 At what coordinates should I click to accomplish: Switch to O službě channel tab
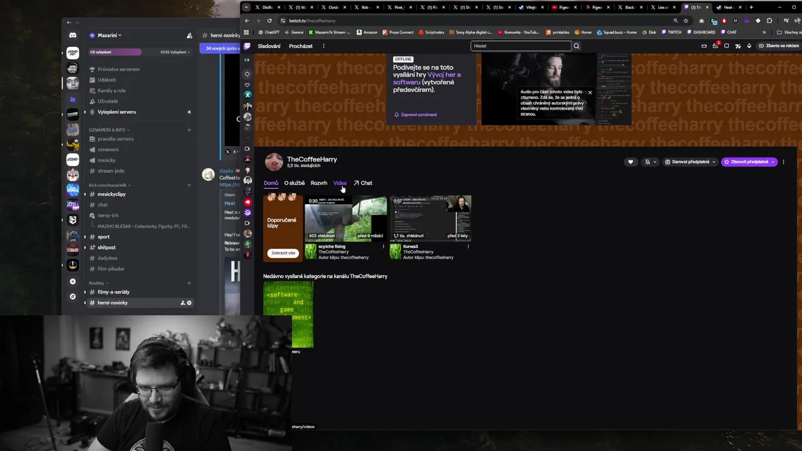(294, 183)
